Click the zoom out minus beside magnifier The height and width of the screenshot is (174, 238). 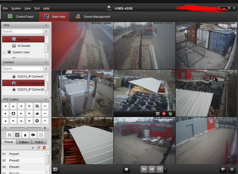tap(45, 106)
